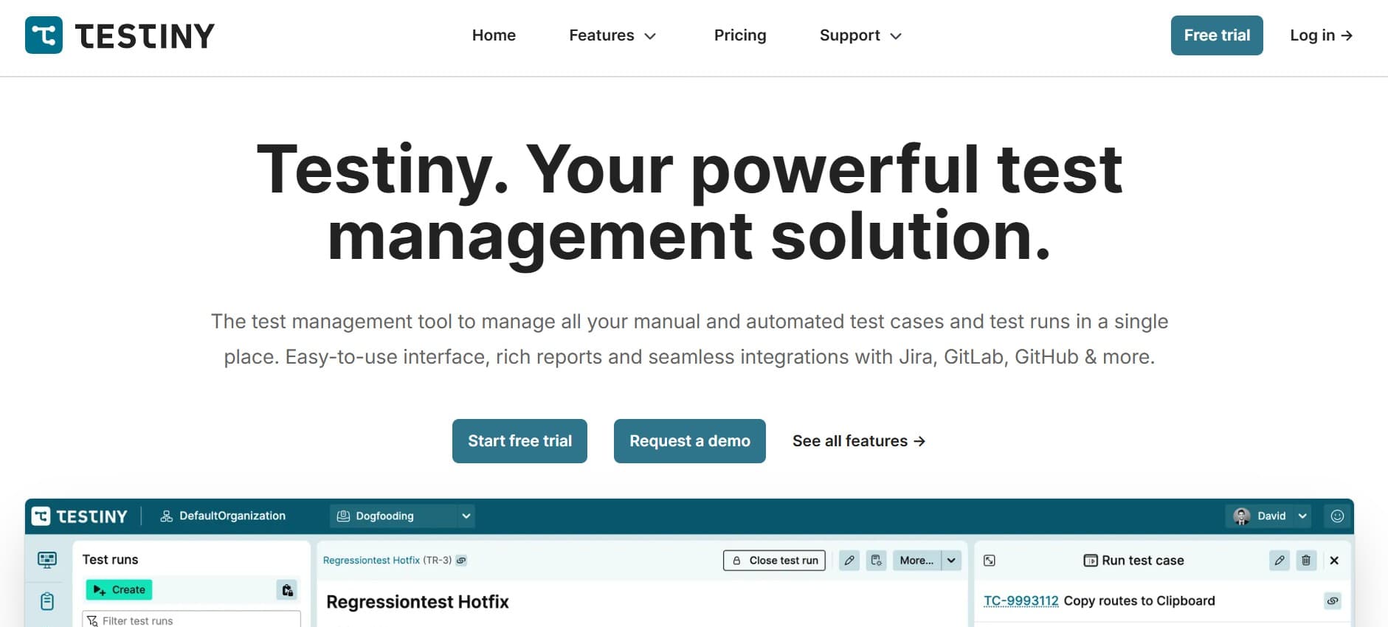Click Start free trial button

click(x=519, y=441)
